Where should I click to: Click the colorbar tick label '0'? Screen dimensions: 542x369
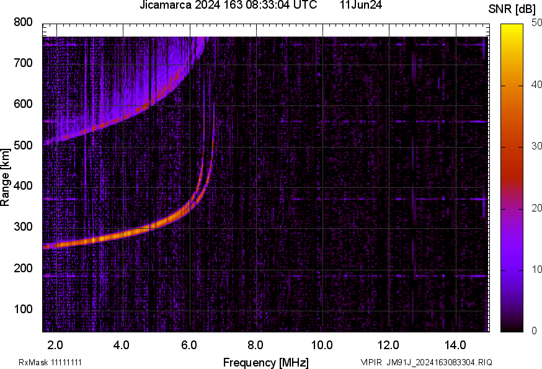(x=535, y=331)
